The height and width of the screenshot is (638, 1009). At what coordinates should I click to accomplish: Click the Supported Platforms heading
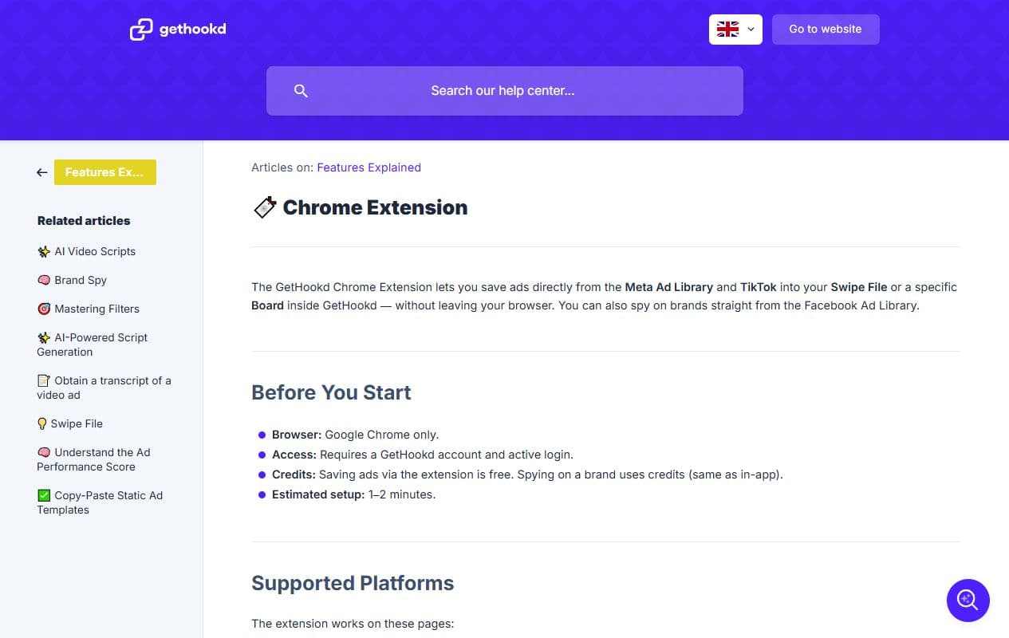pyautogui.click(x=353, y=583)
